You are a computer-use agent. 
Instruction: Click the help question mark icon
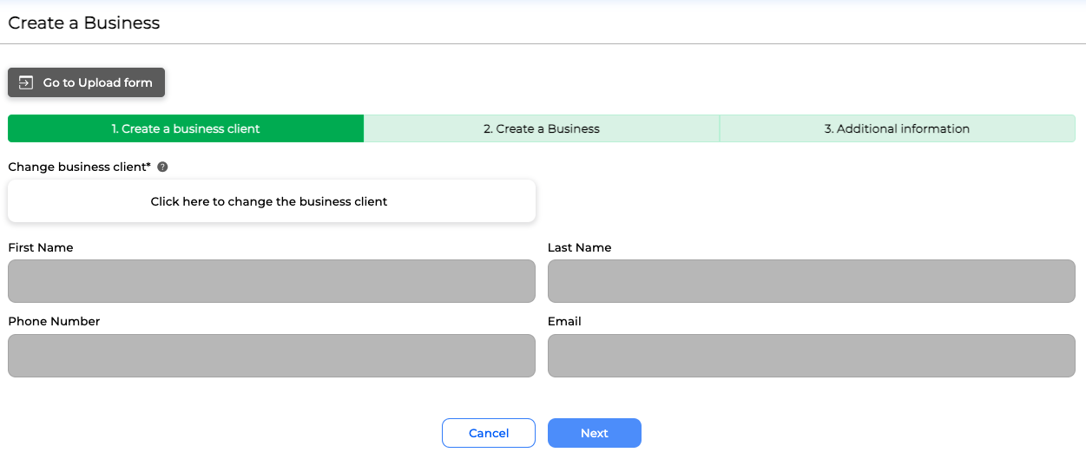[x=162, y=167]
